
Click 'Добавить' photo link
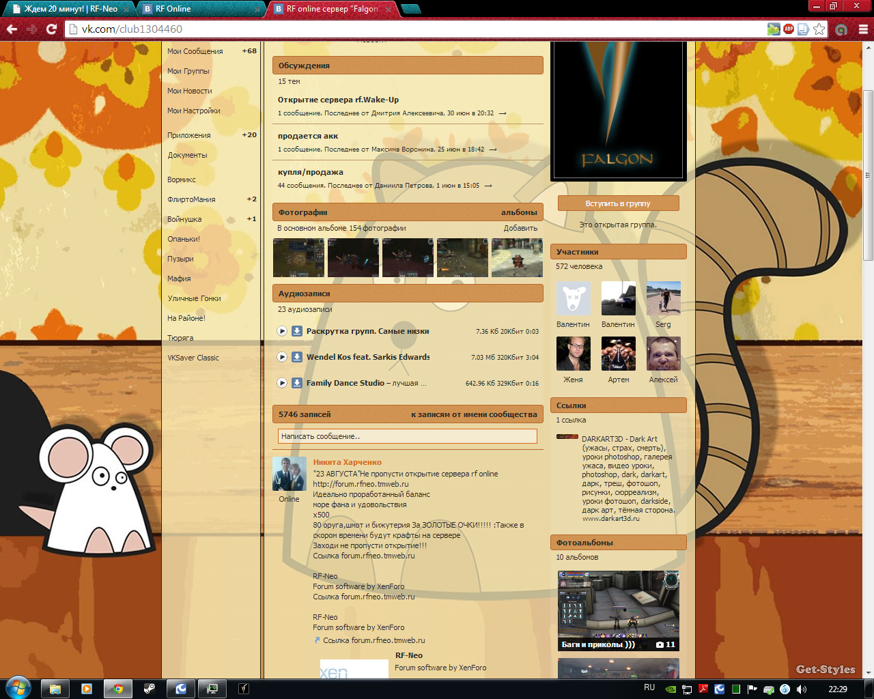pyautogui.click(x=520, y=228)
